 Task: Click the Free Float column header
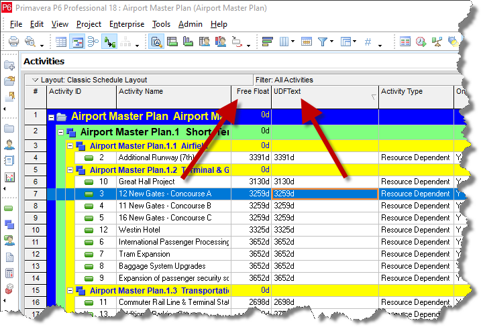point(252,97)
